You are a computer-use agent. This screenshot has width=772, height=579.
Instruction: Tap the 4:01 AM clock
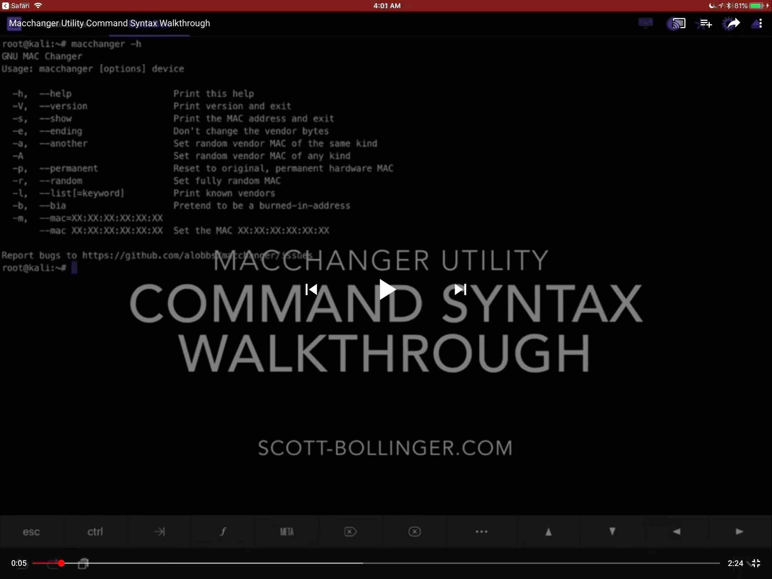point(387,5)
